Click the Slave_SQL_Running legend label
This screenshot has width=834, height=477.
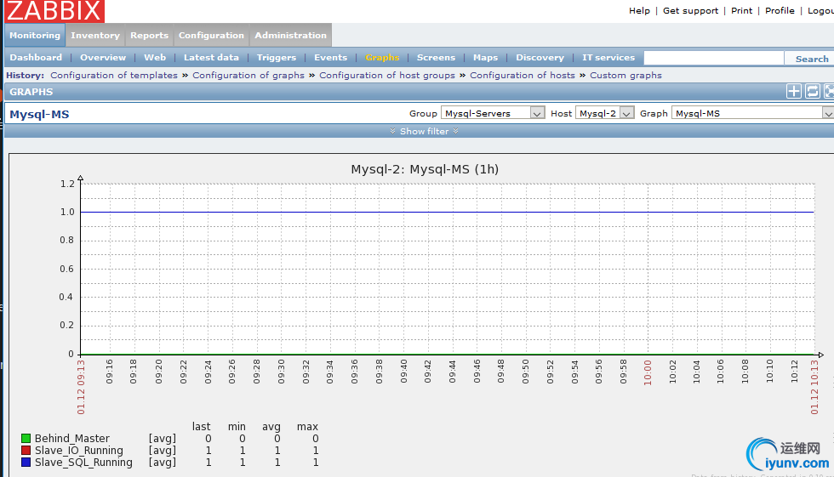tap(83, 463)
